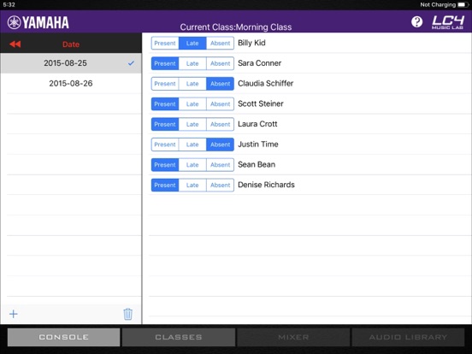Mark Sean Bean as Absent
Image resolution: width=472 pixels, height=354 pixels.
coord(220,165)
